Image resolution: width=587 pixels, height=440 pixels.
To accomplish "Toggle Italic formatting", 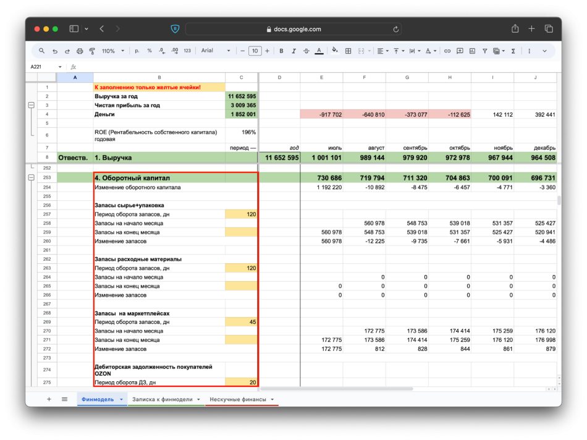I will click(x=293, y=51).
